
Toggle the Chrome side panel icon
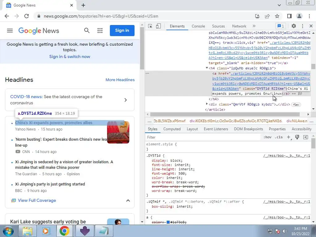coord(289,16)
